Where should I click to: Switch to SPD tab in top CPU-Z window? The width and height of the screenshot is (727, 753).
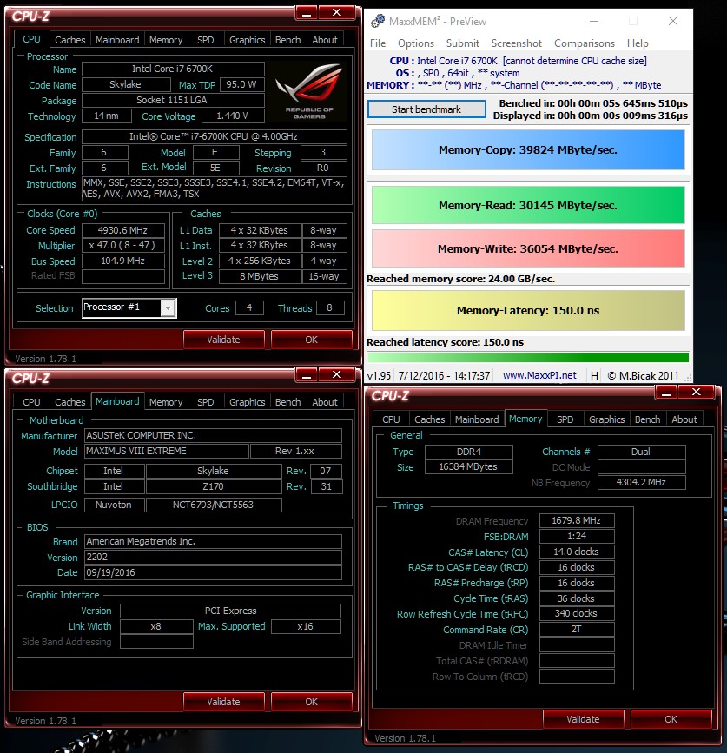pos(206,40)
